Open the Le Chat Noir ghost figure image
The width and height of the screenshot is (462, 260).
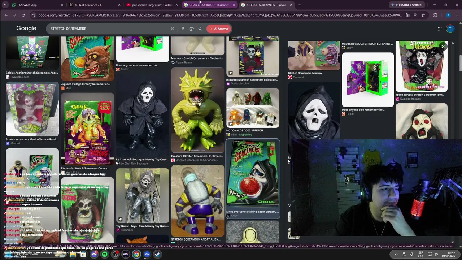click(143, 115)
